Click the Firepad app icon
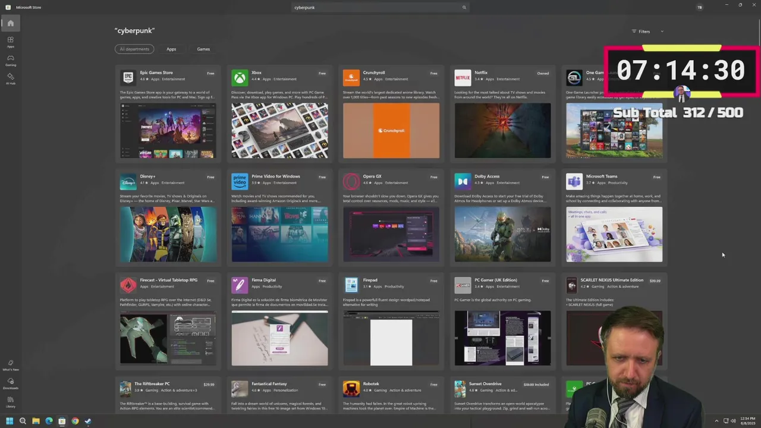The height and width of the screenshot is (428, 761). click(351, 285)
